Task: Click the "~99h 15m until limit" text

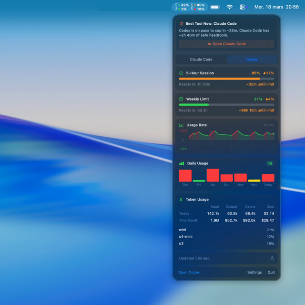Action: [256, 110]
